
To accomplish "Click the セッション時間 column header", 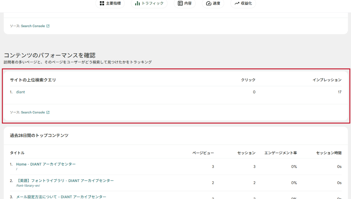I will (329, 153).
